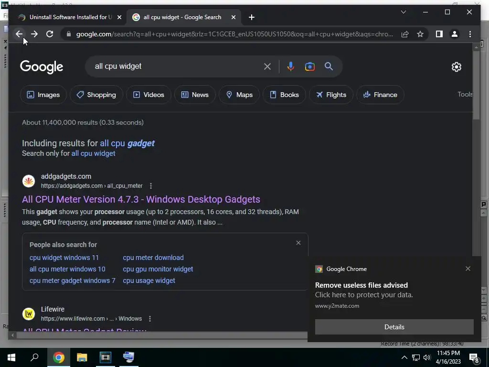Filter results by Finance
Image resolution: width=489 pixels, height=367 pixels.
point(380,95)
